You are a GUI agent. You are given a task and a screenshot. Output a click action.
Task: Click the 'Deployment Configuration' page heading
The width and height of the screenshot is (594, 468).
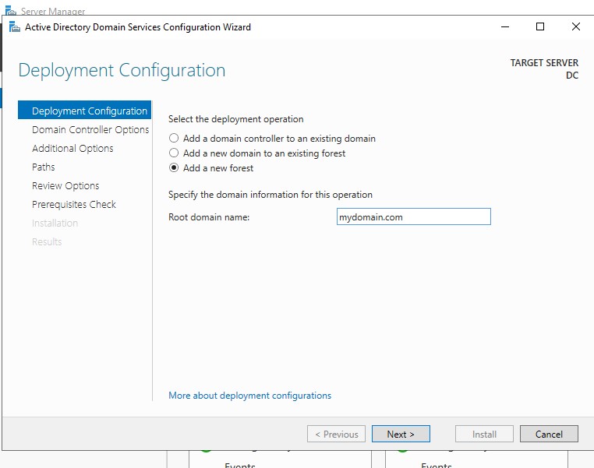click(x=122, y=71)
